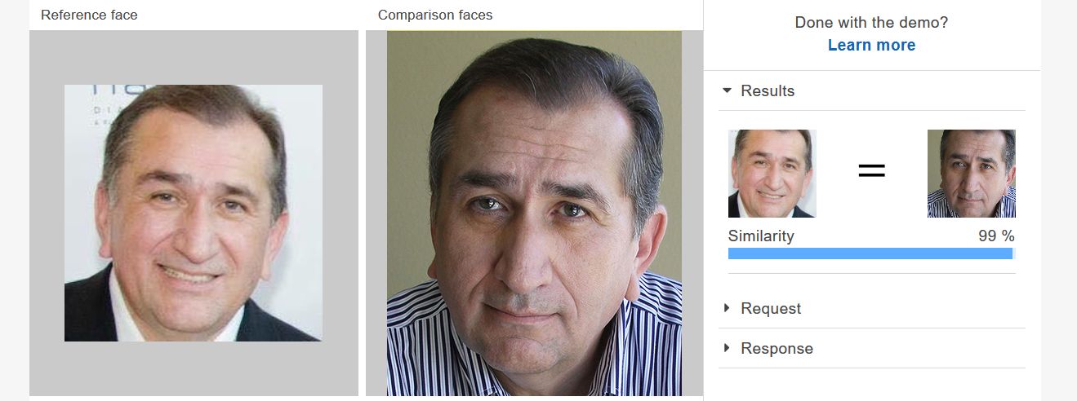1077x401 pixels.
Task: Expand the Response section arrow
Action: point(727,348)
